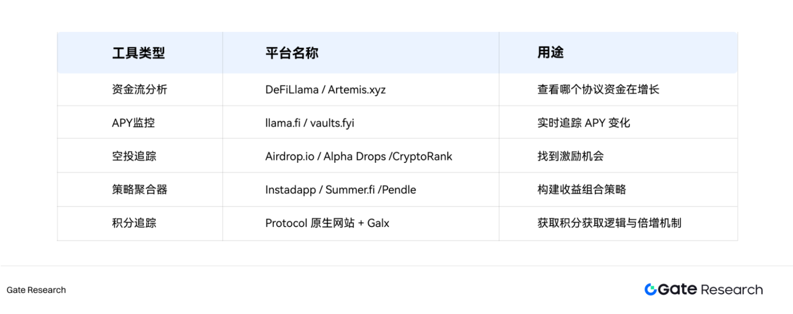Click the Gate Research logo icon
Viewport: 793px width, 314px height.
tap(651, 289)
